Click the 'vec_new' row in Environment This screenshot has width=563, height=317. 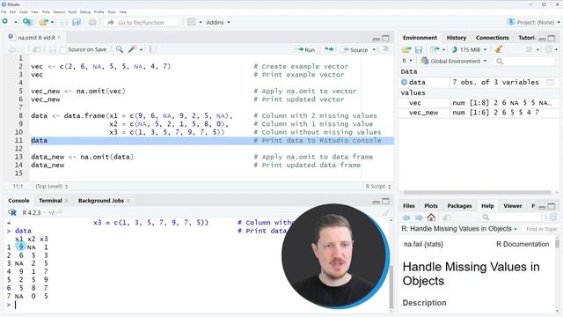479,113
